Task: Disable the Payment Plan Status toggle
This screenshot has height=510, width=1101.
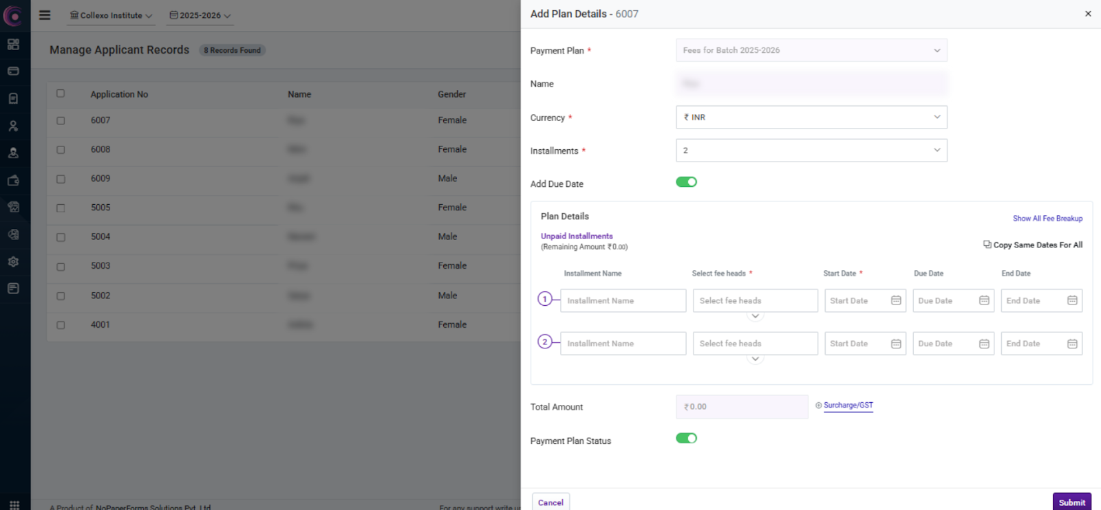Action: (x=686, y=439)
